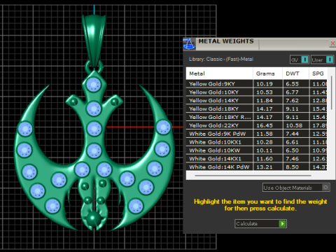This screenshot has height=252, width=336.
Task: Select the top gem on the pendant
Action: point(94,85)
